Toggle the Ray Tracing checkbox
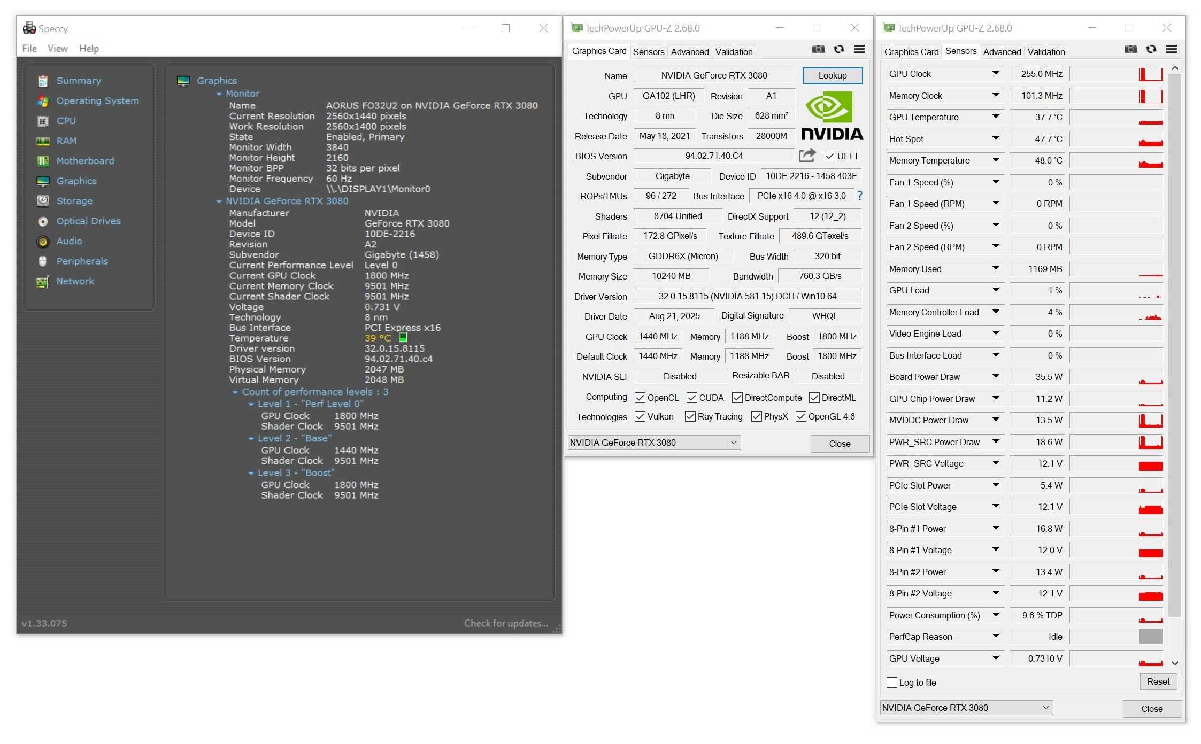 (690, 416)
